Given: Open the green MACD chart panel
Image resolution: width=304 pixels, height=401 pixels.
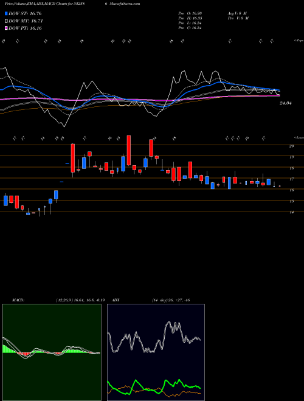Looking at the screenshot, I should click(x=52, y=352).
